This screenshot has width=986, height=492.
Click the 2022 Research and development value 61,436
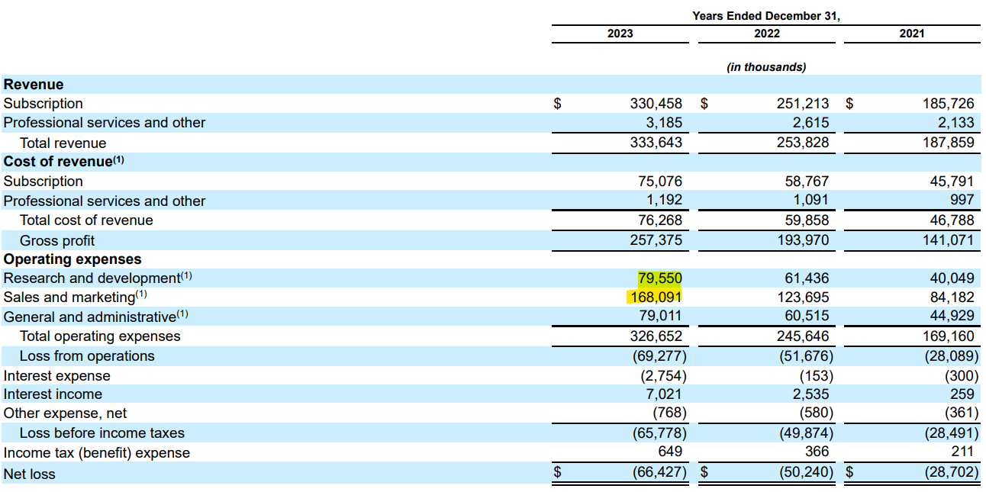tap(807, 278)
